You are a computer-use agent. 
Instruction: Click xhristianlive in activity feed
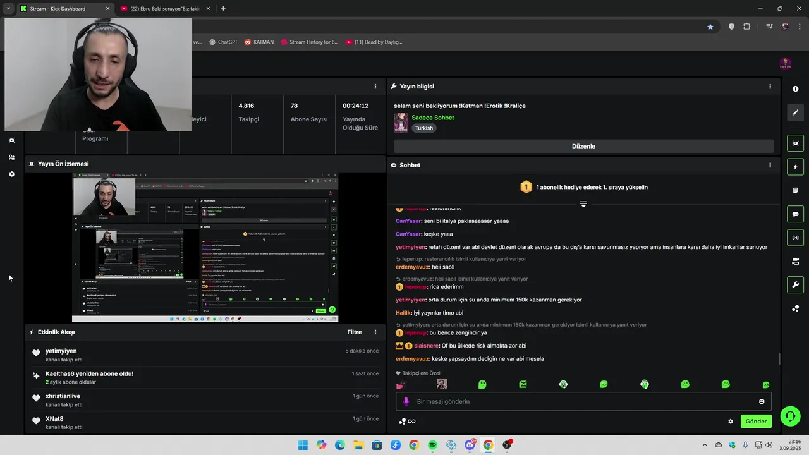click(63, 396)
